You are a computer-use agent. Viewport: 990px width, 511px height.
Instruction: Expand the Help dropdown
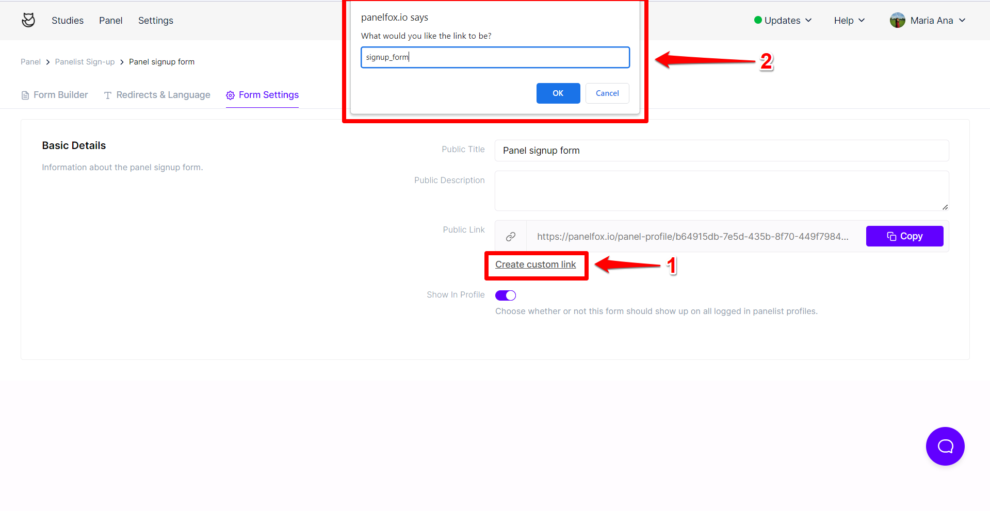[849, 21]
